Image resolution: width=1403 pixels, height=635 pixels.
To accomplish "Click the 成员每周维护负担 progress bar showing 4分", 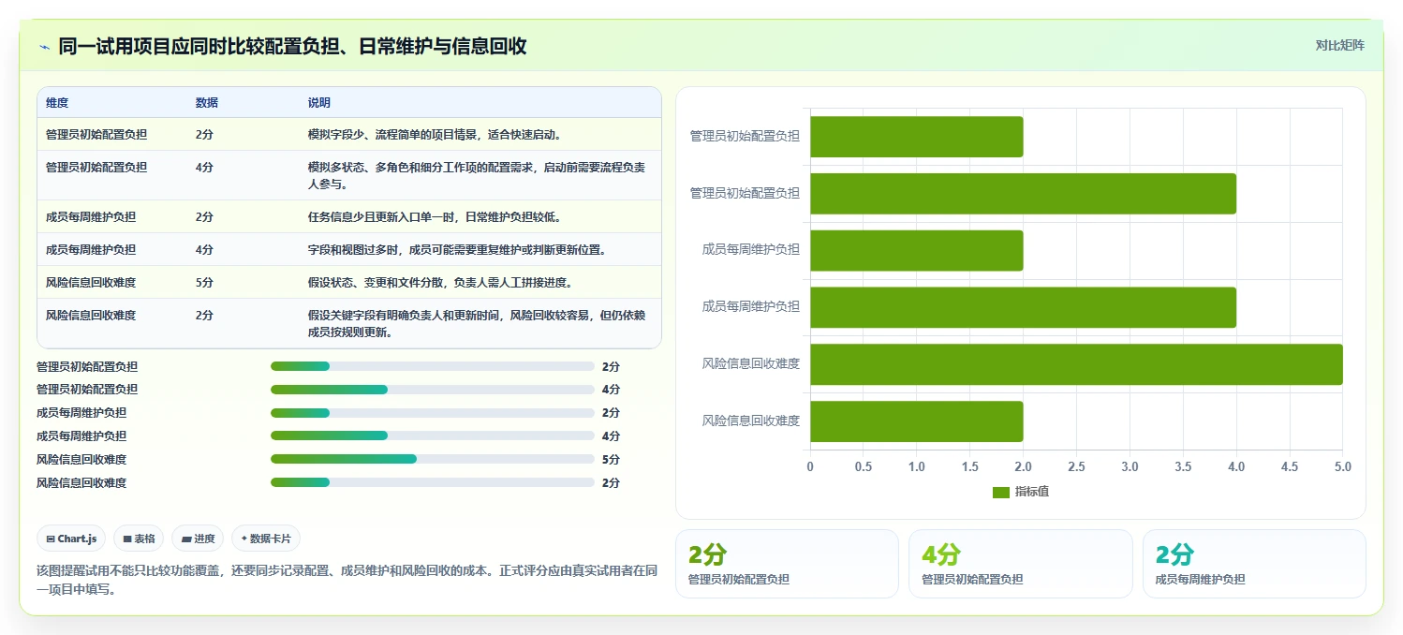I will coord(433,436).
